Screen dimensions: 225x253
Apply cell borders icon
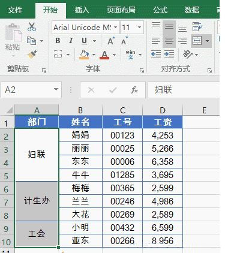click(x=58, y=55)
